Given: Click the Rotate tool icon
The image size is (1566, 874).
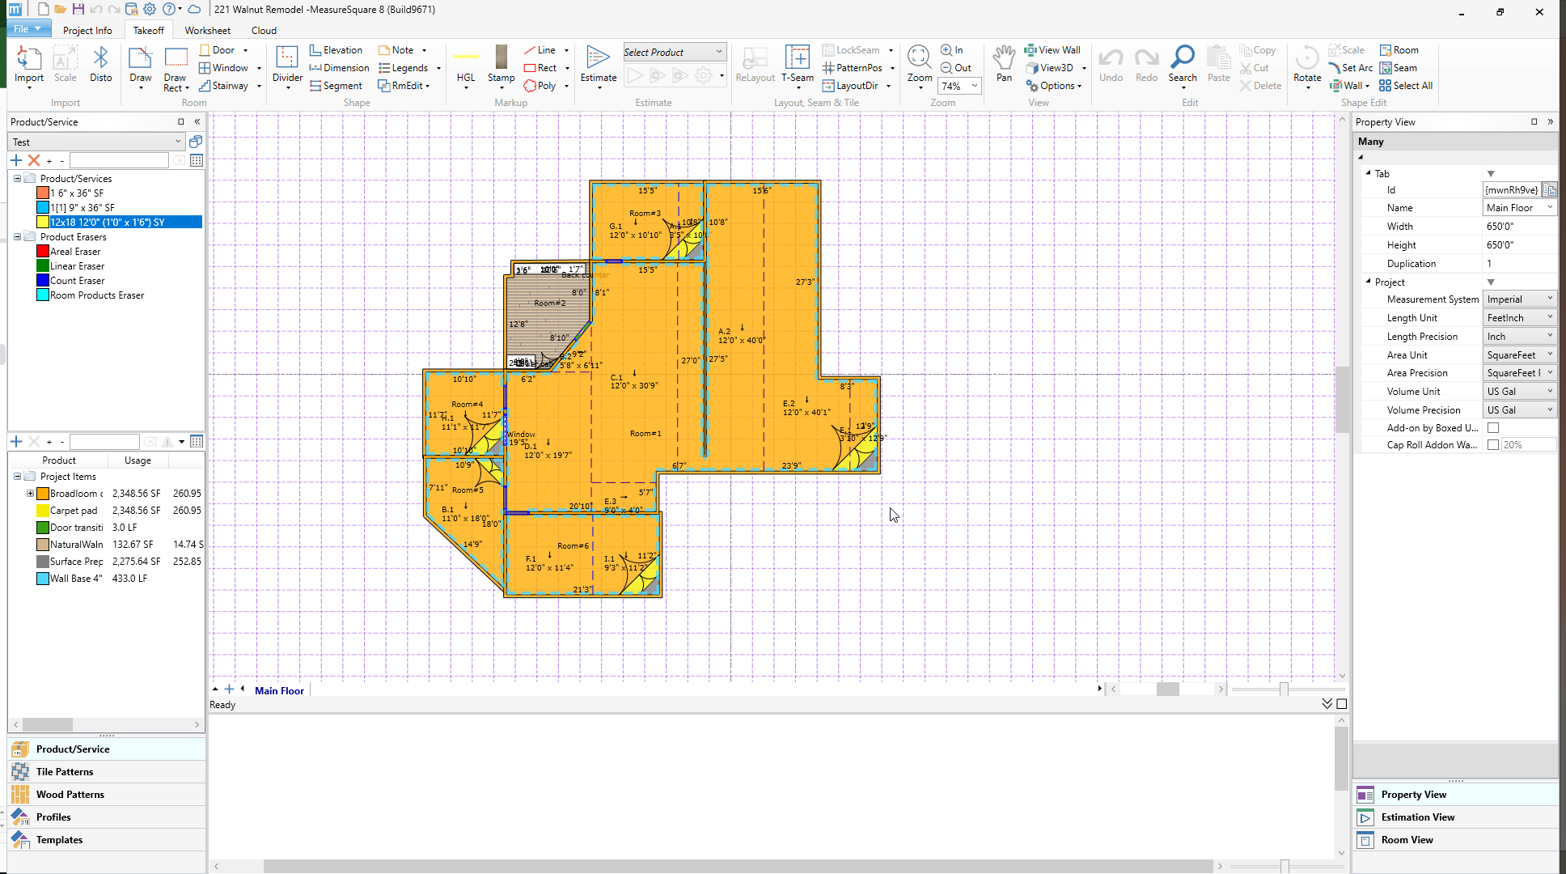Looking at the screenshot, I should [x=1306, y=59].
